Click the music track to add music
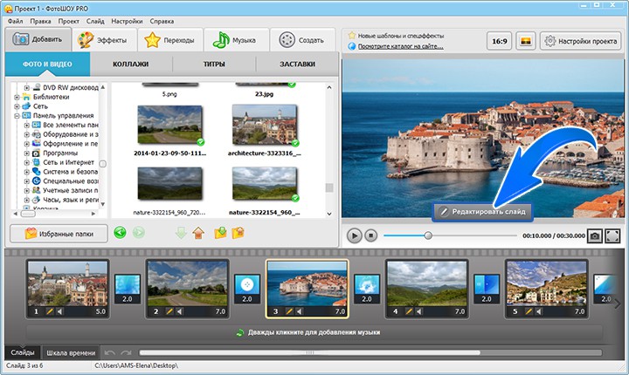 [x=314, y=332]
